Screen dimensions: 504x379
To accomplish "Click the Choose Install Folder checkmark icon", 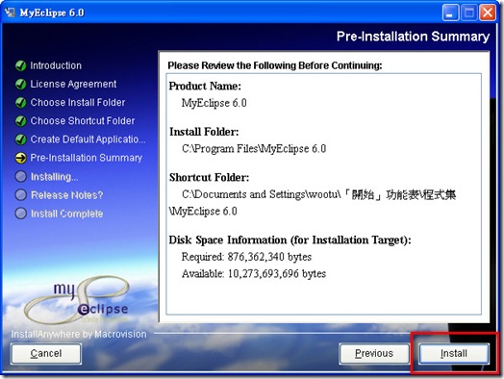I will tap(21, 103).
